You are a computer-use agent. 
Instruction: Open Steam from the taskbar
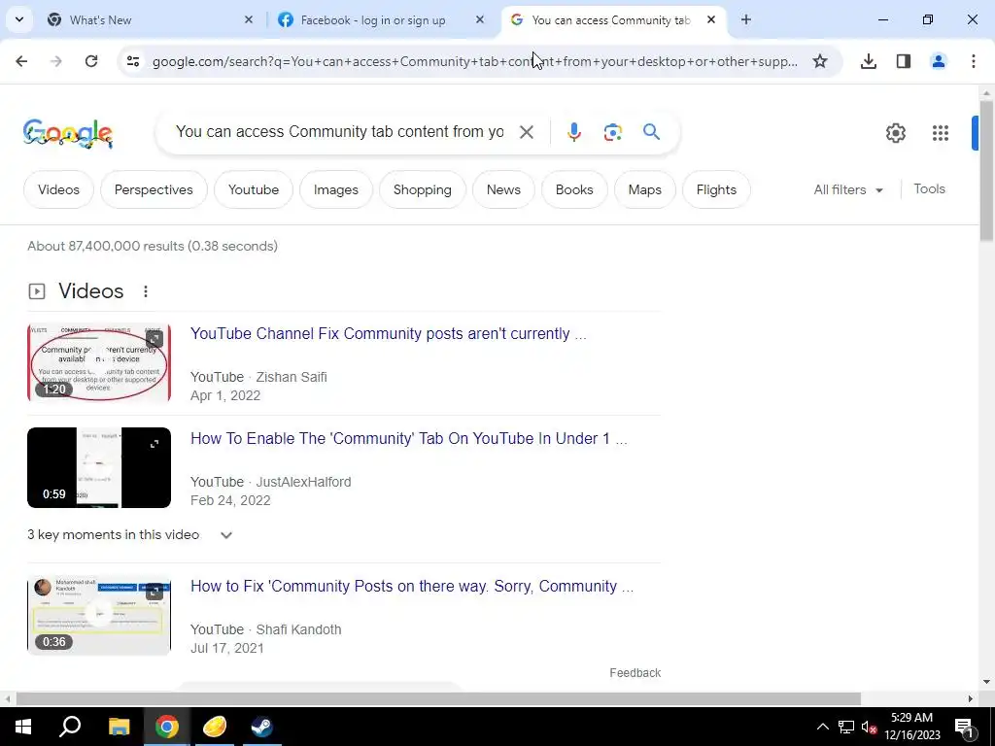click(261, 727)
